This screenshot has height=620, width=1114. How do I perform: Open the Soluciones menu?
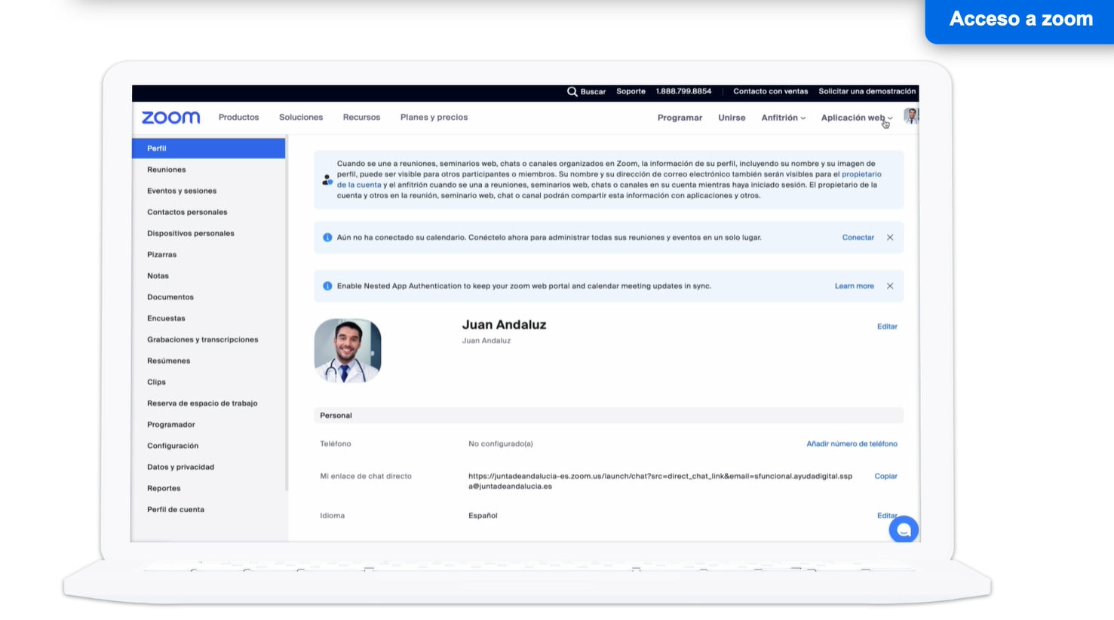[301, 118]
